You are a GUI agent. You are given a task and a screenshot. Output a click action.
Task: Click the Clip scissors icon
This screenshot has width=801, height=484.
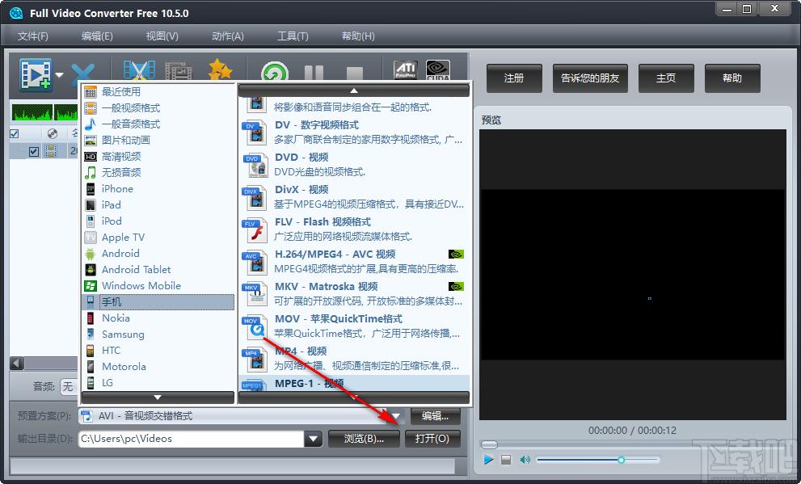139,71
